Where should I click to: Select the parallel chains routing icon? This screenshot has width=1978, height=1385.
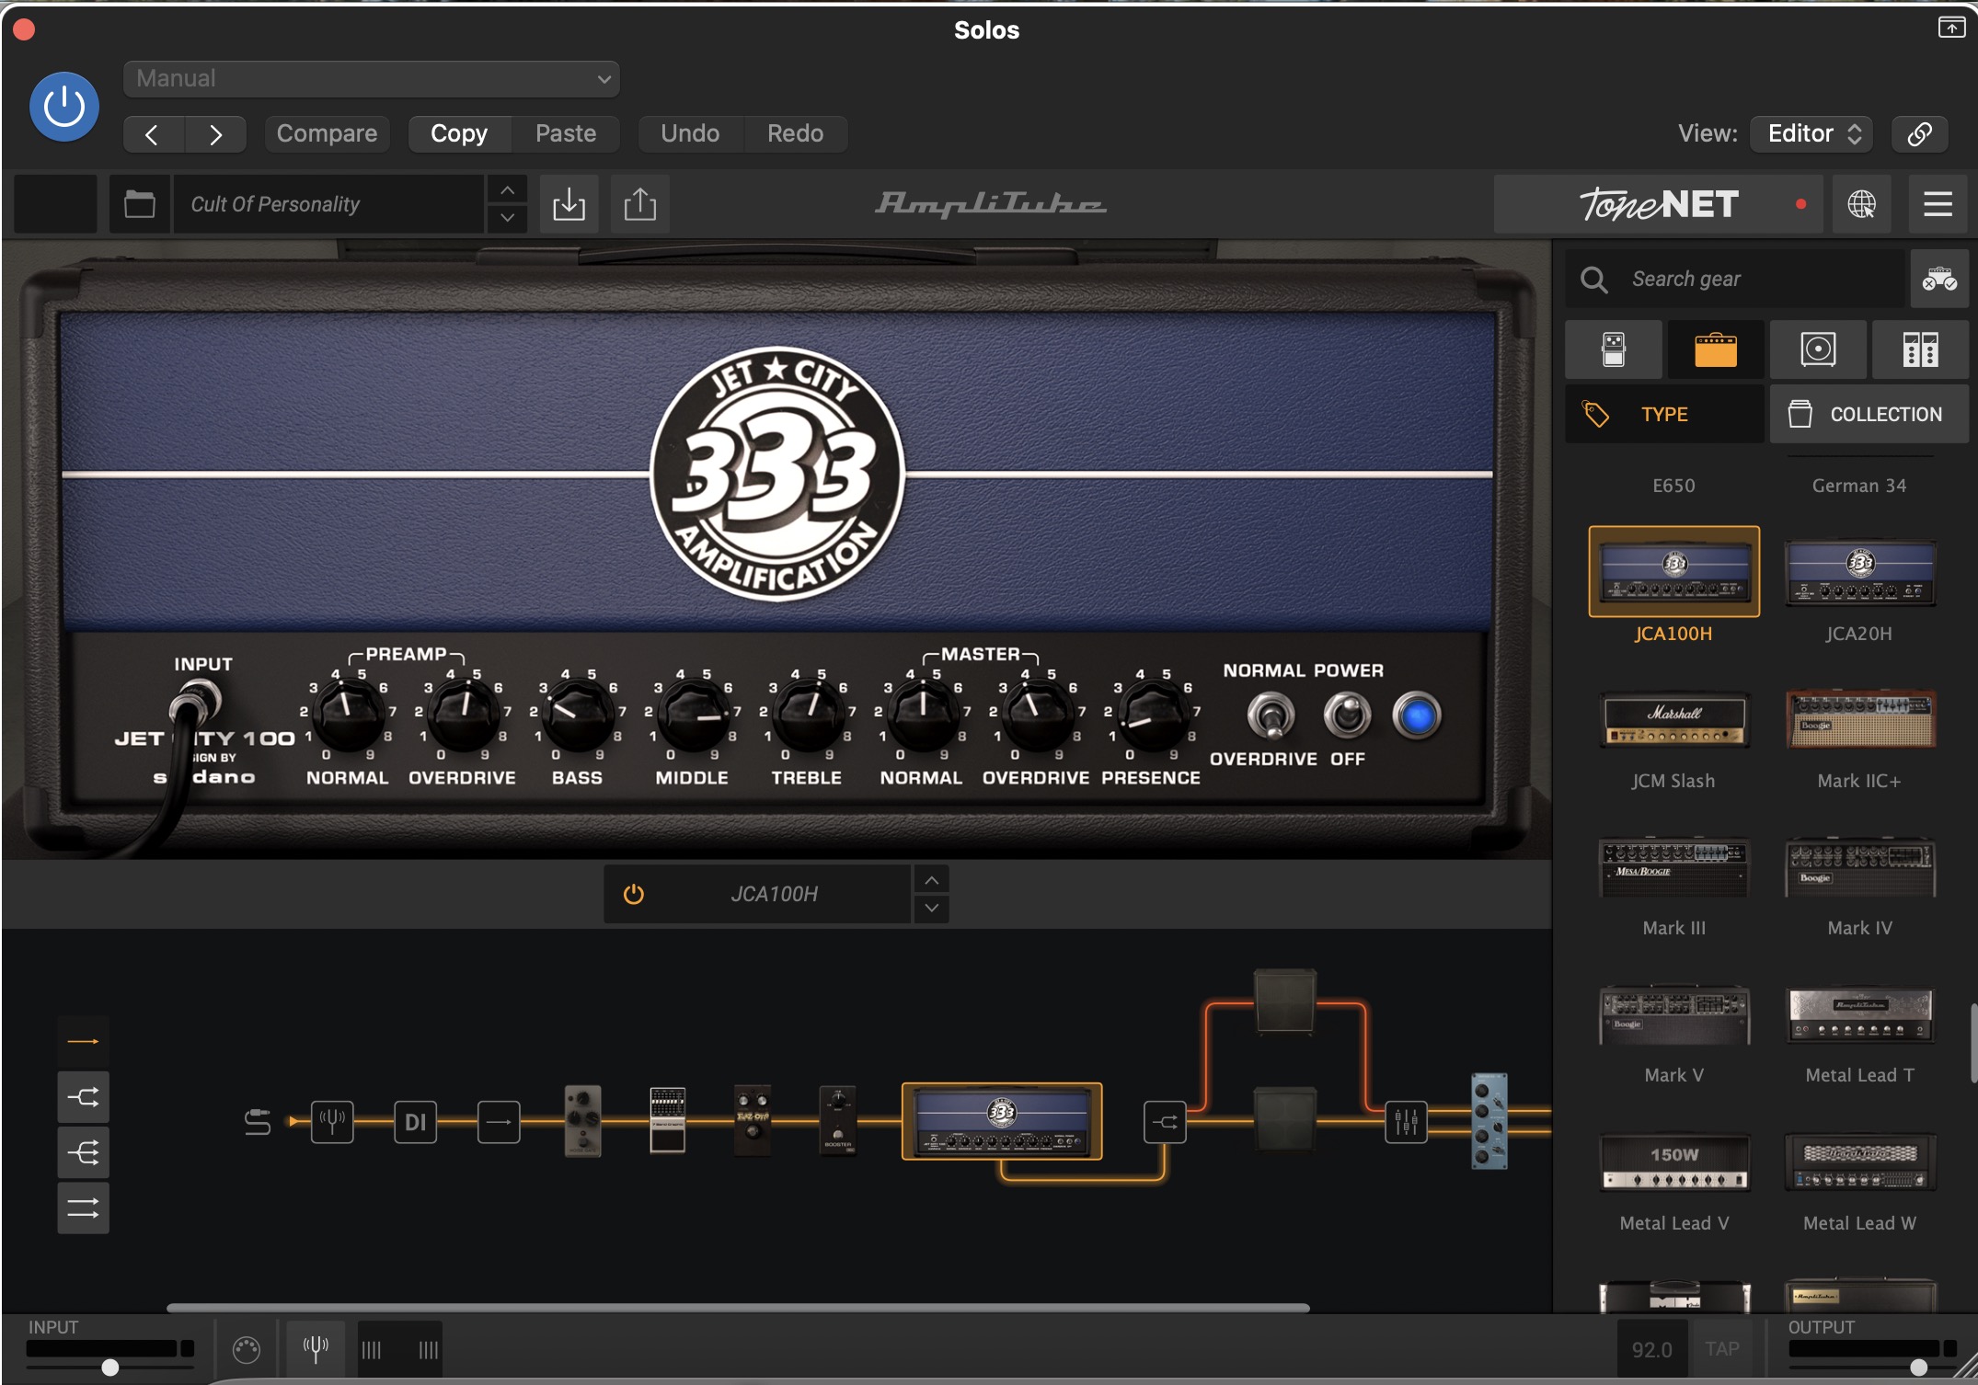(84, 1208)
